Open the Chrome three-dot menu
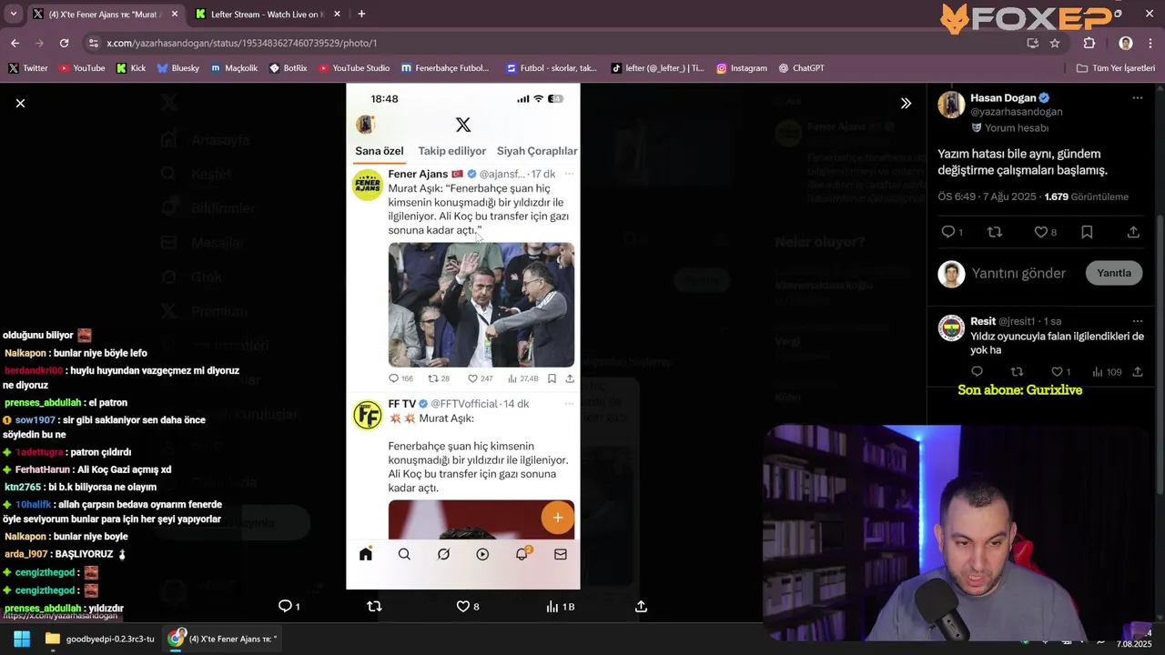This screenshot has height=655, width=1165. (x=1150, y=43)
